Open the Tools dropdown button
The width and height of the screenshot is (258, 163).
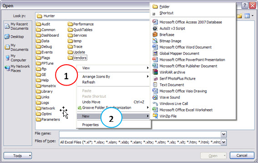coord(18,156)
